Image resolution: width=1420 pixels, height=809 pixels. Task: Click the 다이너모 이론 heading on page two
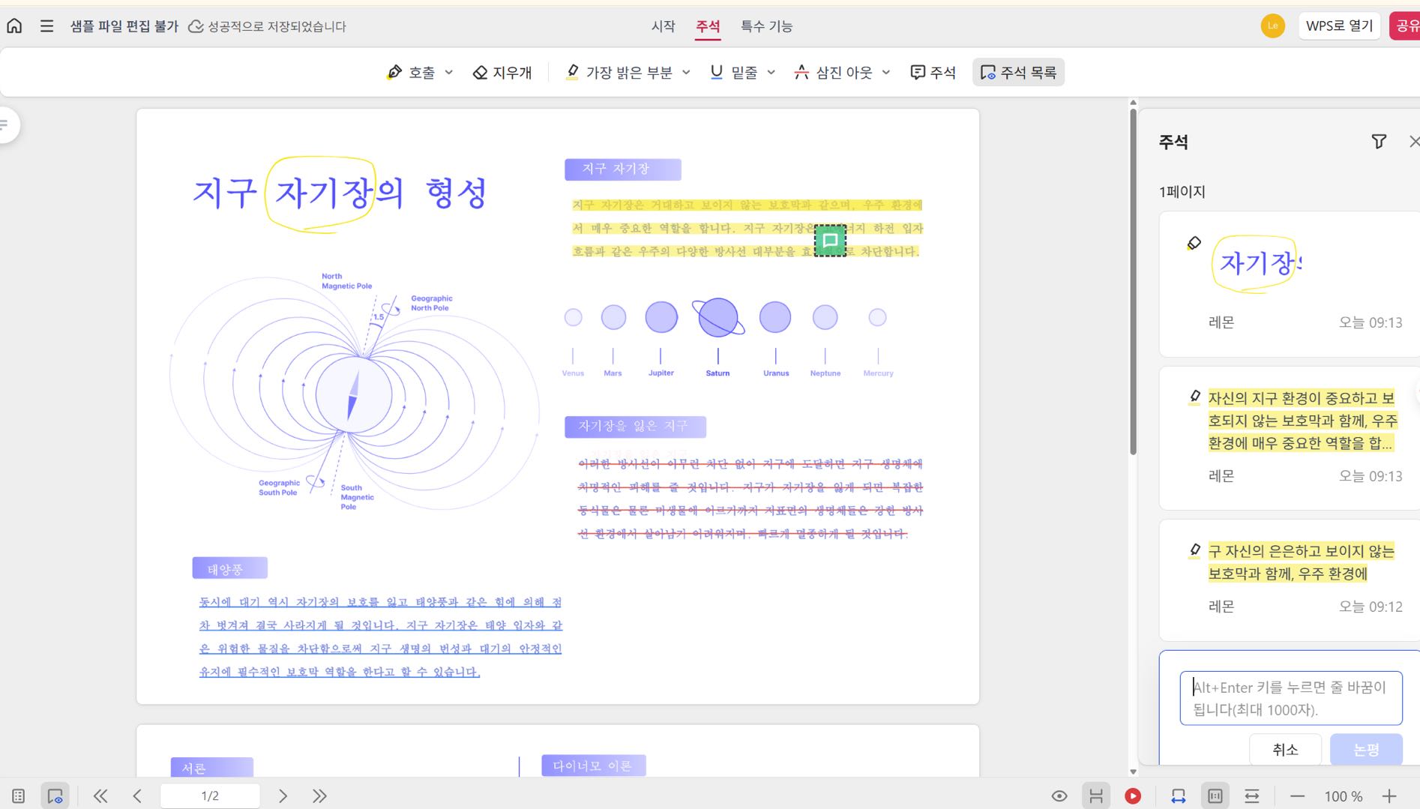593,766
